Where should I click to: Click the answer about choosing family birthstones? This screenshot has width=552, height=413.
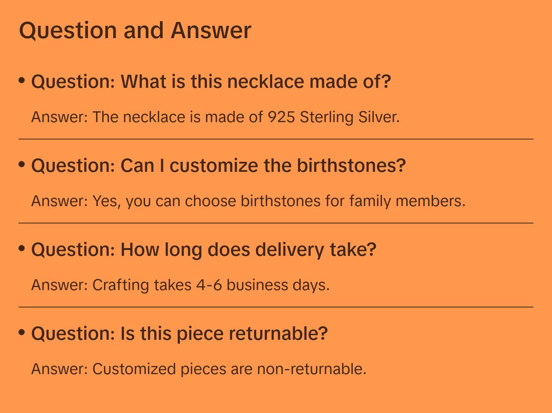tap(248, 201)
